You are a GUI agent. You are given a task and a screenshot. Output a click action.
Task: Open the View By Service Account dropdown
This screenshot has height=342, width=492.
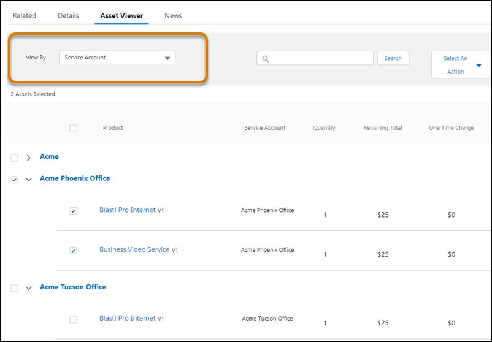[117, 58]
